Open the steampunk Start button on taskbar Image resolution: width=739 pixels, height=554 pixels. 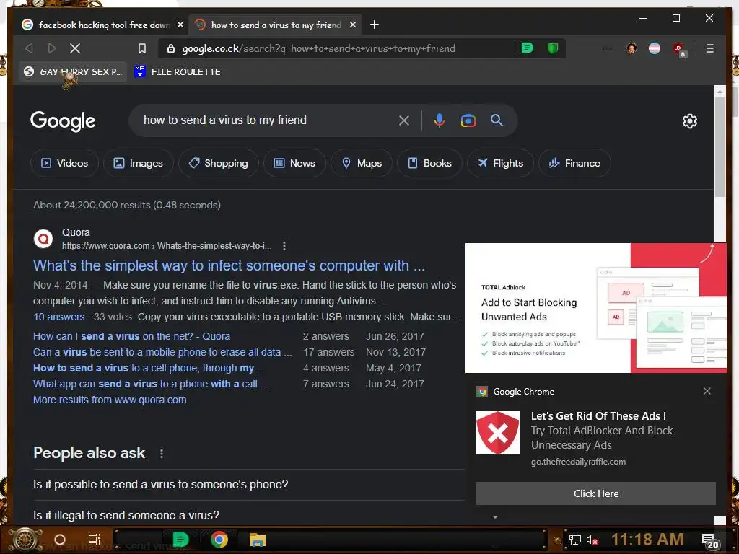pyautogui.click(x=25, y=540)
